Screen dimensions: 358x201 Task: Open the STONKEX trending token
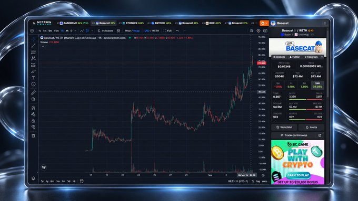click(131, 23)
